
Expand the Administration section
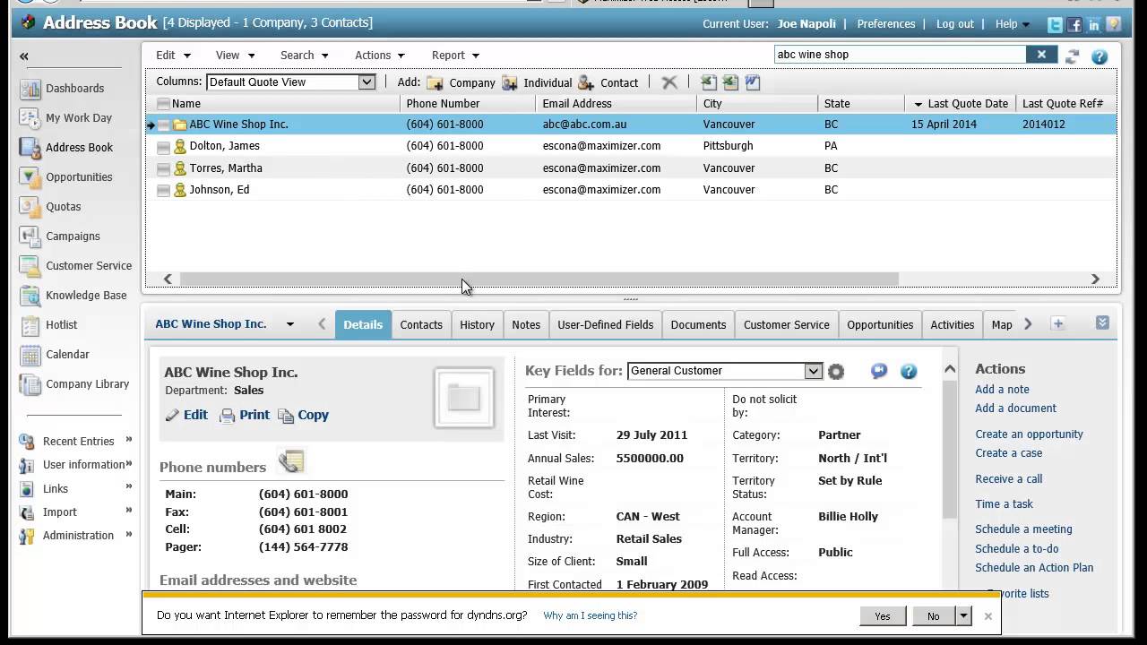pos(129,534)
